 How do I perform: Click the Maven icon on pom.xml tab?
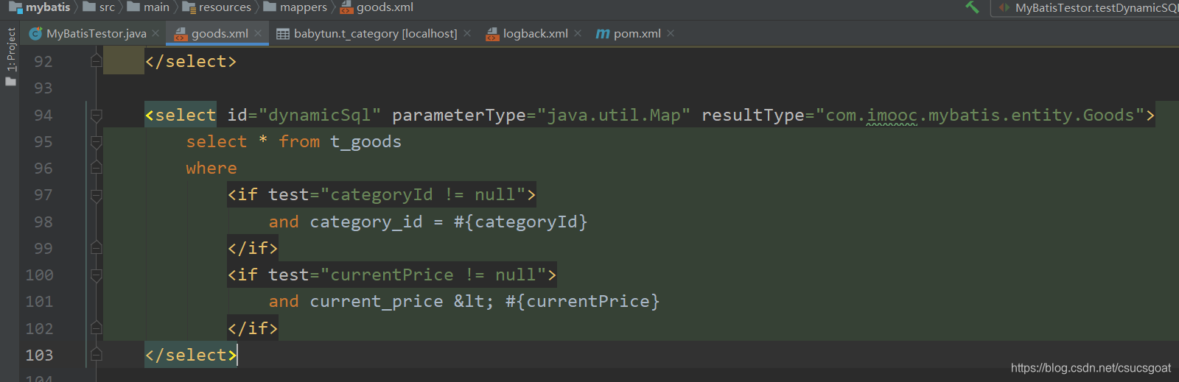(x=603, y=34)
